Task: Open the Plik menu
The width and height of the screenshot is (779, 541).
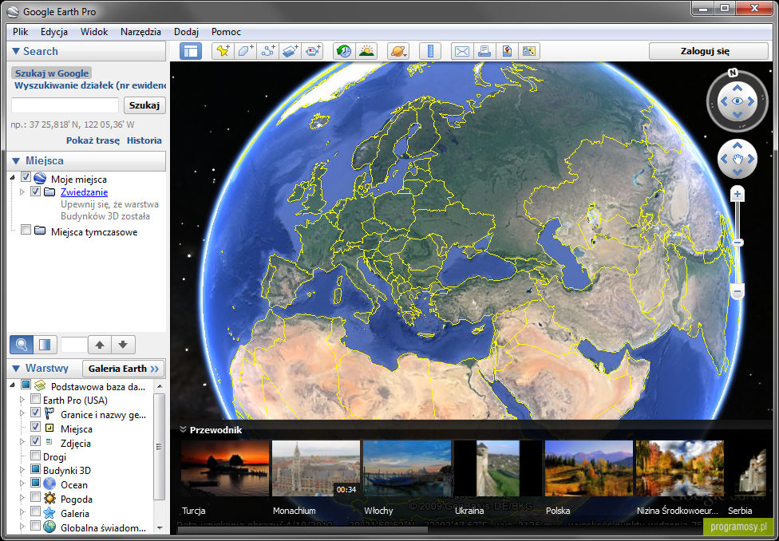Action: click(21, 32)
